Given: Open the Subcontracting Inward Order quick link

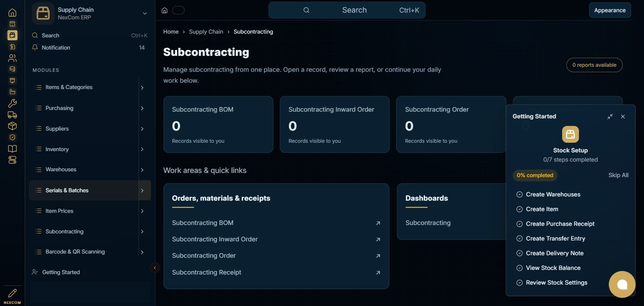Looking at the screenshot, I should click(276, 239).
